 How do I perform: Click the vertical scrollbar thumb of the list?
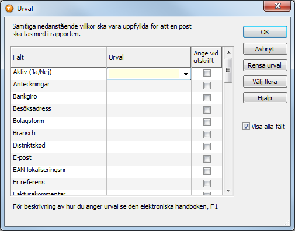point(228,70)
